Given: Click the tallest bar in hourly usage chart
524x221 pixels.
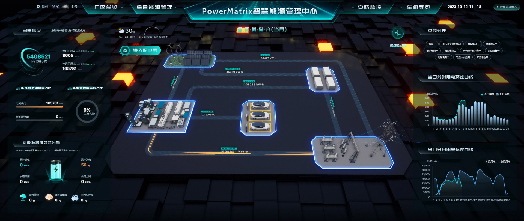Looking at the screenshot, I should coord(475,114).
